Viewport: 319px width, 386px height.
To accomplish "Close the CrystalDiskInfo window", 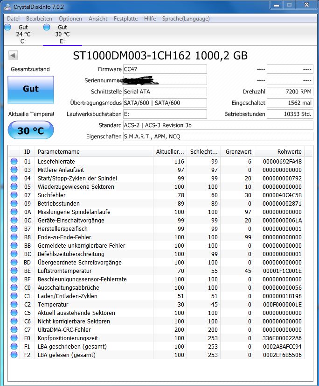I will tap(306, 5).
